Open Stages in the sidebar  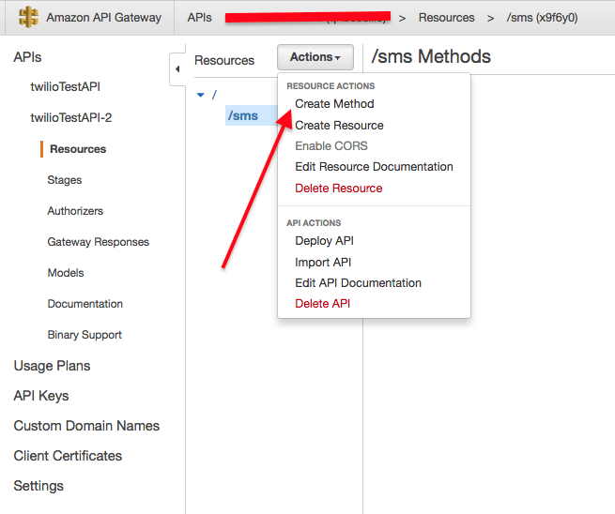coord(65,180)
